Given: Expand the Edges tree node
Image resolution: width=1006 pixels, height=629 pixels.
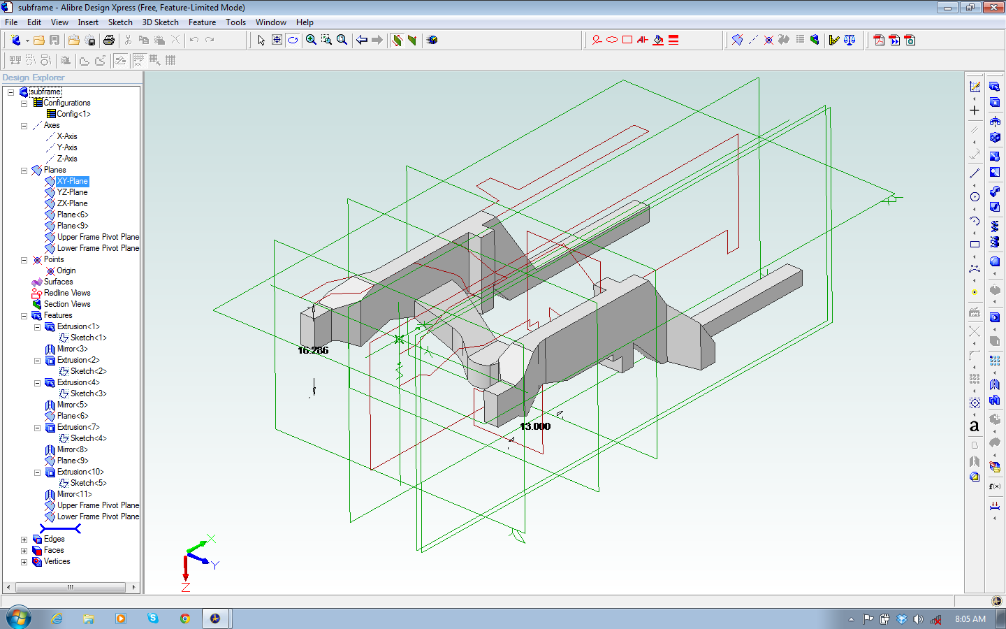Looking at the screenshot, I should pos(24,539).
